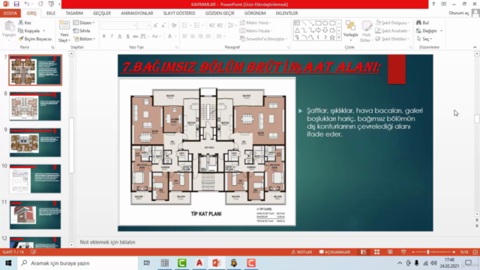
Task: Open the DOSYA file tab
Action: click(10, 13)
